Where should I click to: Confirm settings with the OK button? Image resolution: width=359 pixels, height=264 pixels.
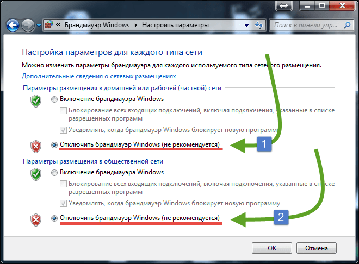(272, 248)
